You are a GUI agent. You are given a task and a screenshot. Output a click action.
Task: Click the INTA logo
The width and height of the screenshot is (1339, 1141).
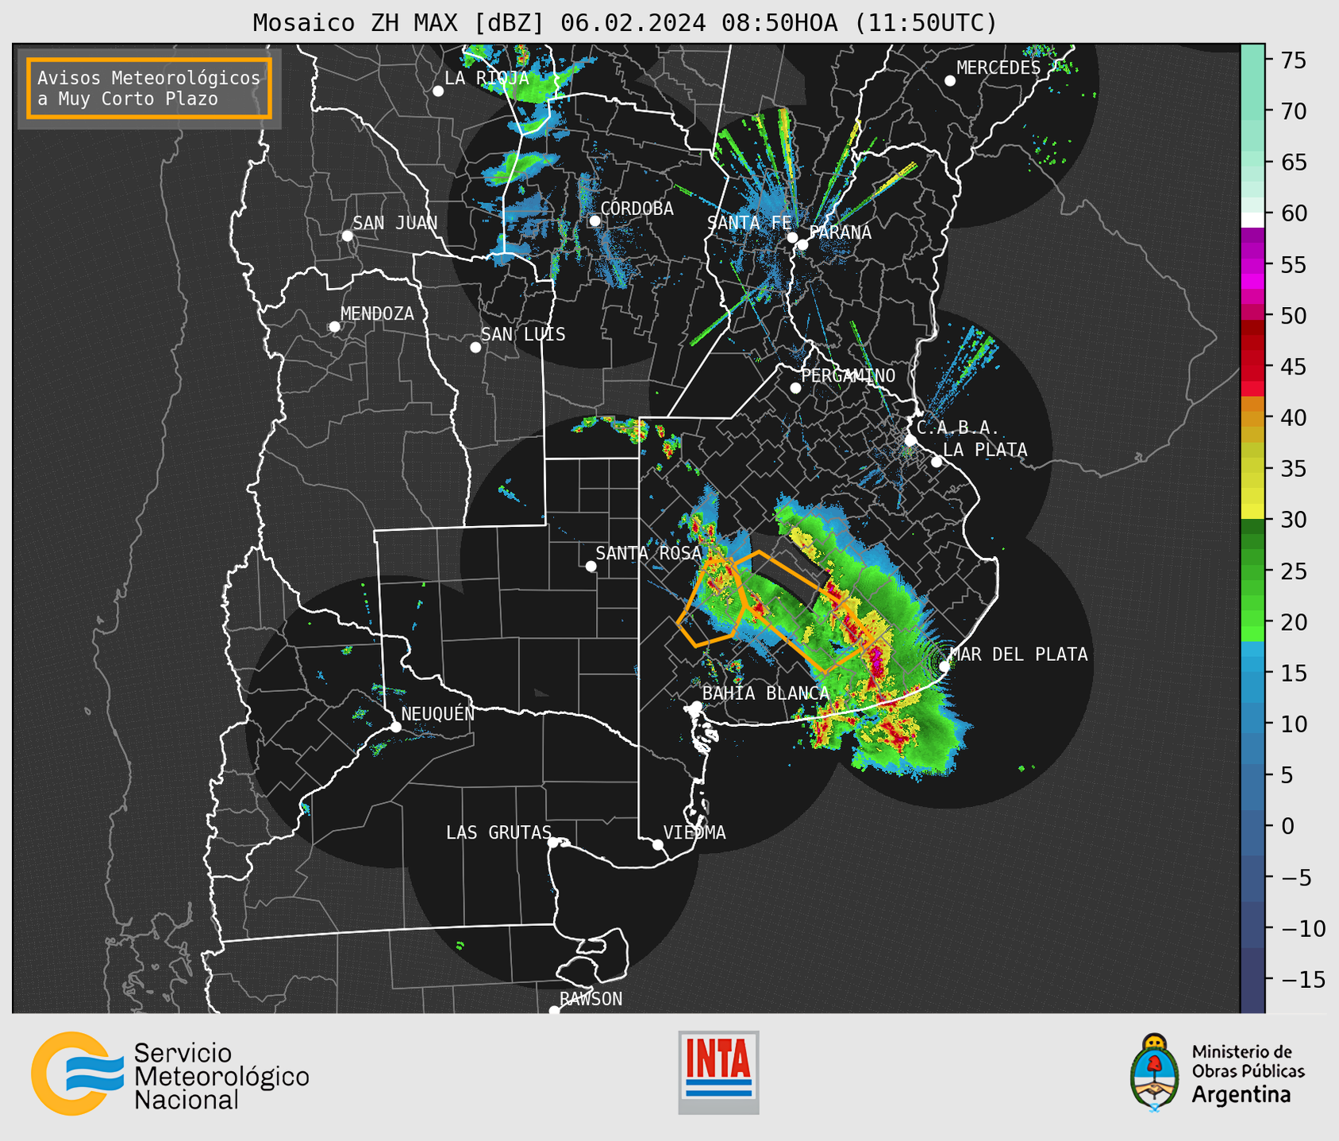tap(718, 1073)
